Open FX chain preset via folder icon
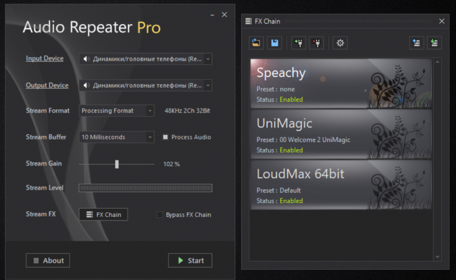This screenshot has height=280, width=456. pyautogui.click(x=256, y=43)
